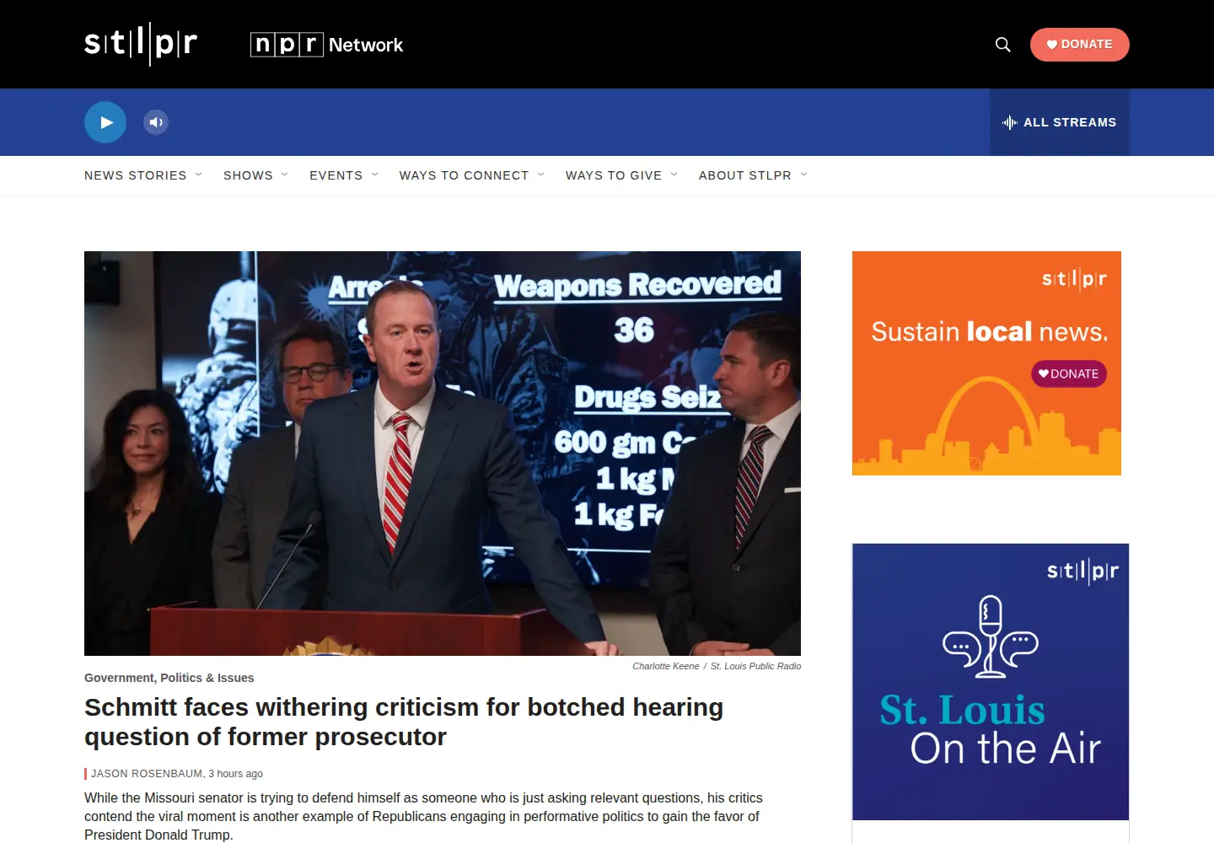Click the '3 hours ago' timestamp
Screen dimensions: 1214x843
click(x=236, y=774)
